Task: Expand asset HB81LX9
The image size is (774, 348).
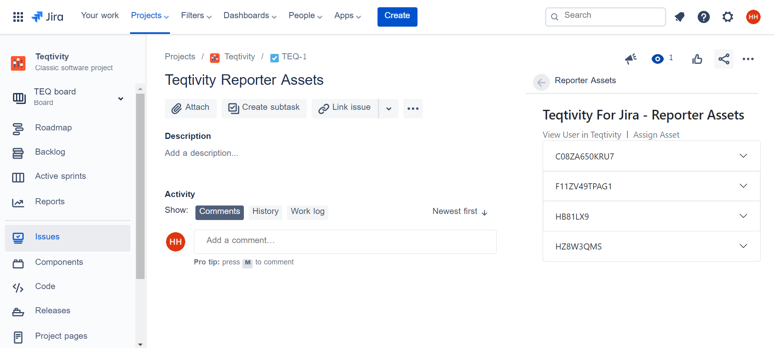Action: [652, 216]
